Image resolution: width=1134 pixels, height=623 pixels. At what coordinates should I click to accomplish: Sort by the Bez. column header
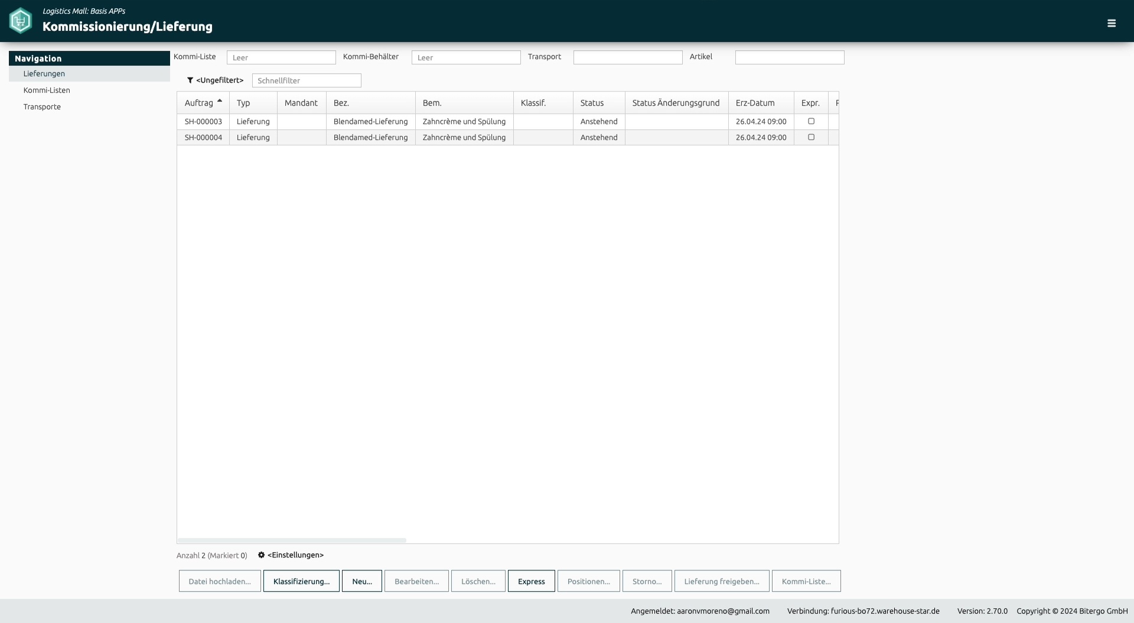point(371,103)
